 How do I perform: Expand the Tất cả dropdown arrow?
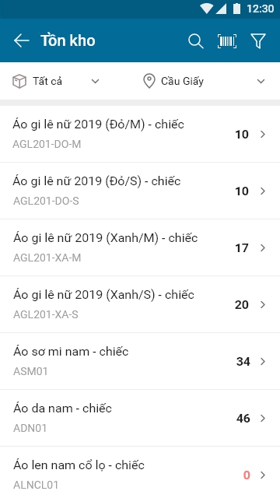pyautogui.click(x=95, y=81)
